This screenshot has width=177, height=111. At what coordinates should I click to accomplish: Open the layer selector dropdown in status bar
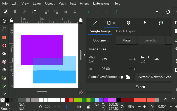(x=69, y=107)
